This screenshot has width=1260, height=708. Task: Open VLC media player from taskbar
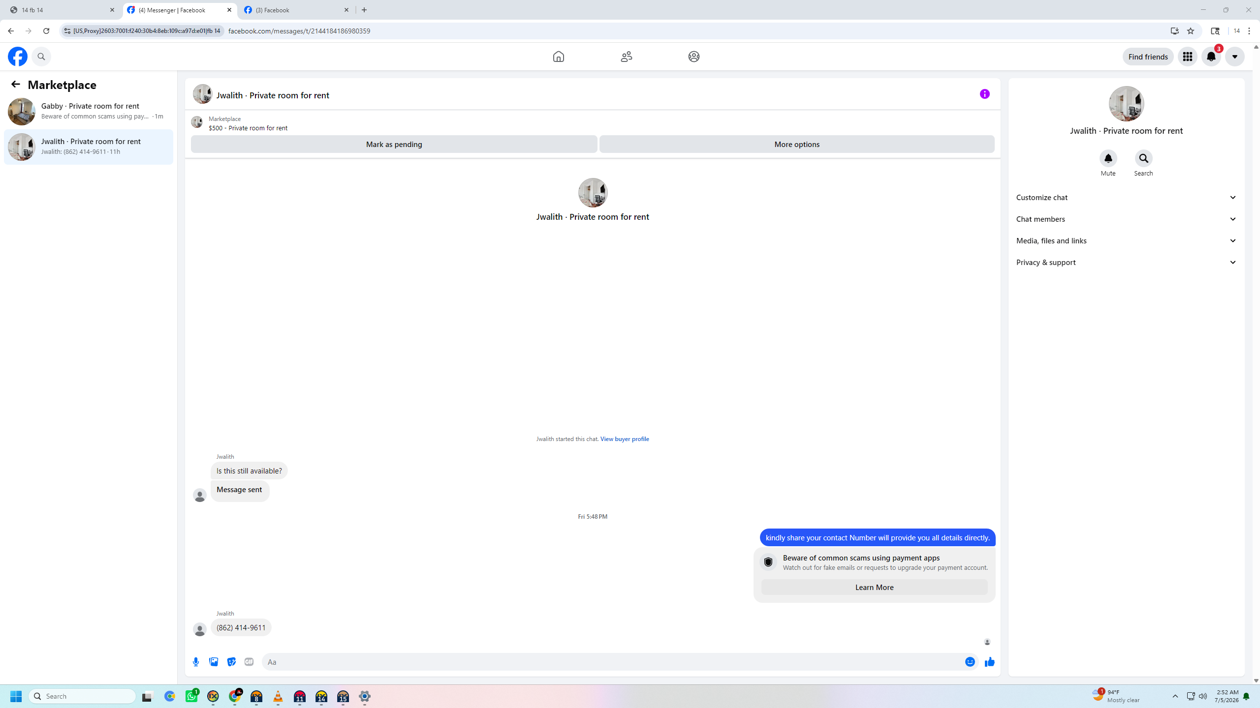pyautogui.click(x=278, y=696)
